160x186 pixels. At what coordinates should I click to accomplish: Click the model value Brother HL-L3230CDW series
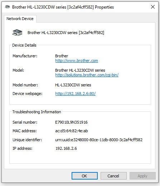80,70
